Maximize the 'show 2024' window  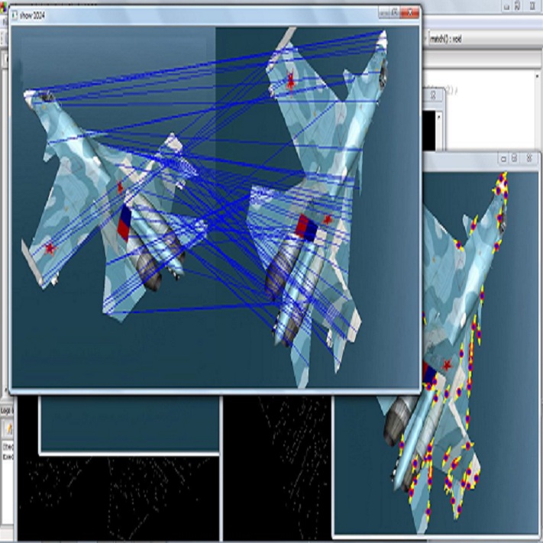[x=395, y=13]
